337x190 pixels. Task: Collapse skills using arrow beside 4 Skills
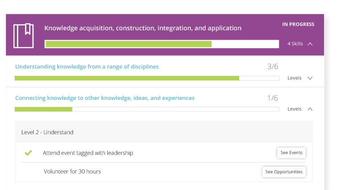coord(310,44)
